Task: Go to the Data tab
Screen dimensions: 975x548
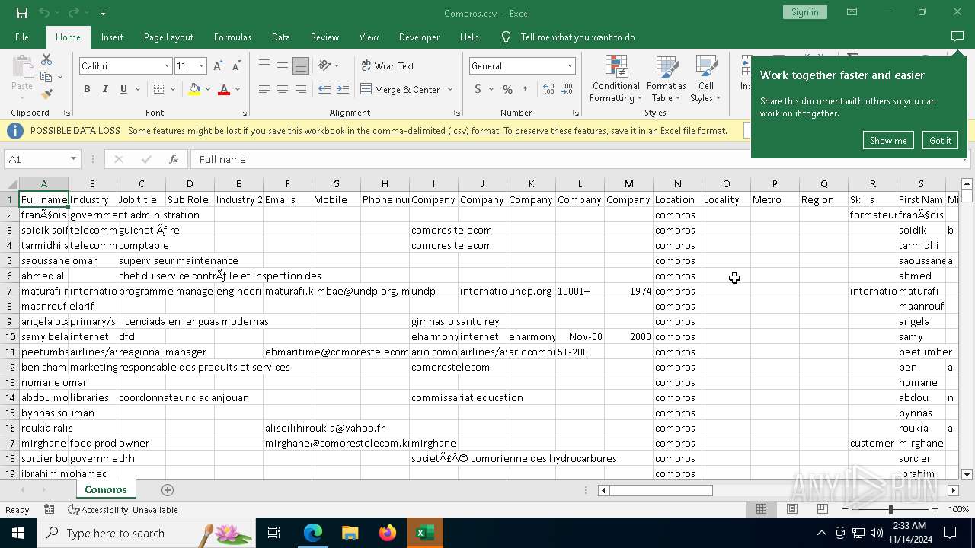Action: 280,37
